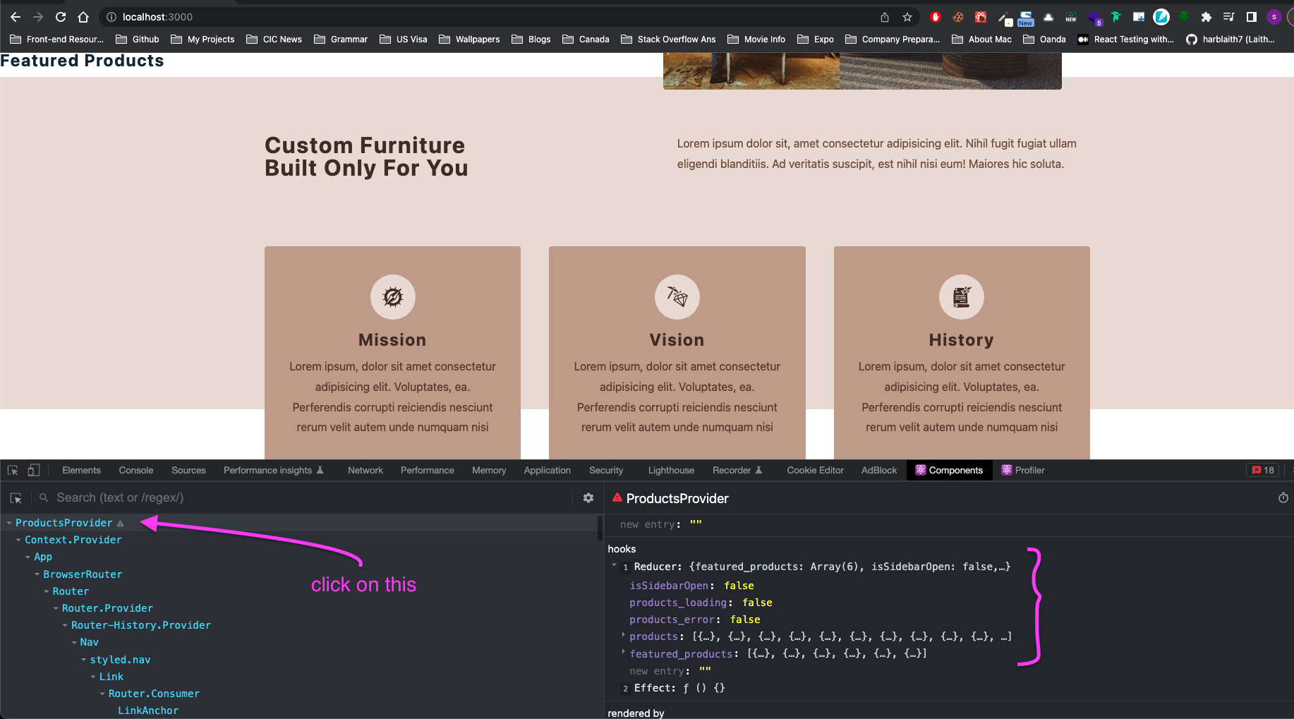The width and height of the screenshot is (1294, 719).
Task: Open React DevTools settings gear
Action: click(588, 498)
